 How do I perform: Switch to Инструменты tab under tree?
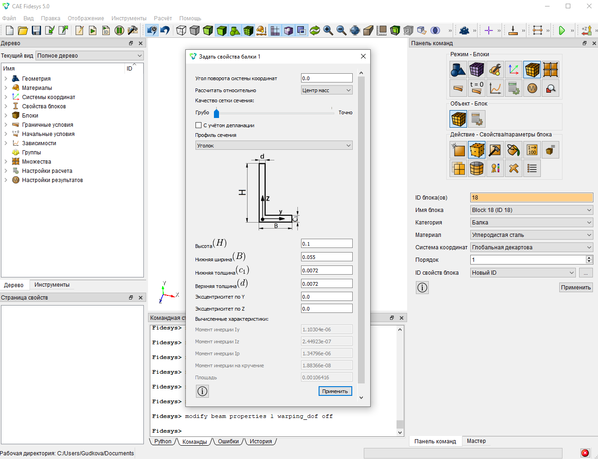[52, 285]
